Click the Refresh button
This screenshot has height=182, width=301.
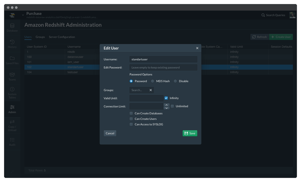(x=260, y=37)
